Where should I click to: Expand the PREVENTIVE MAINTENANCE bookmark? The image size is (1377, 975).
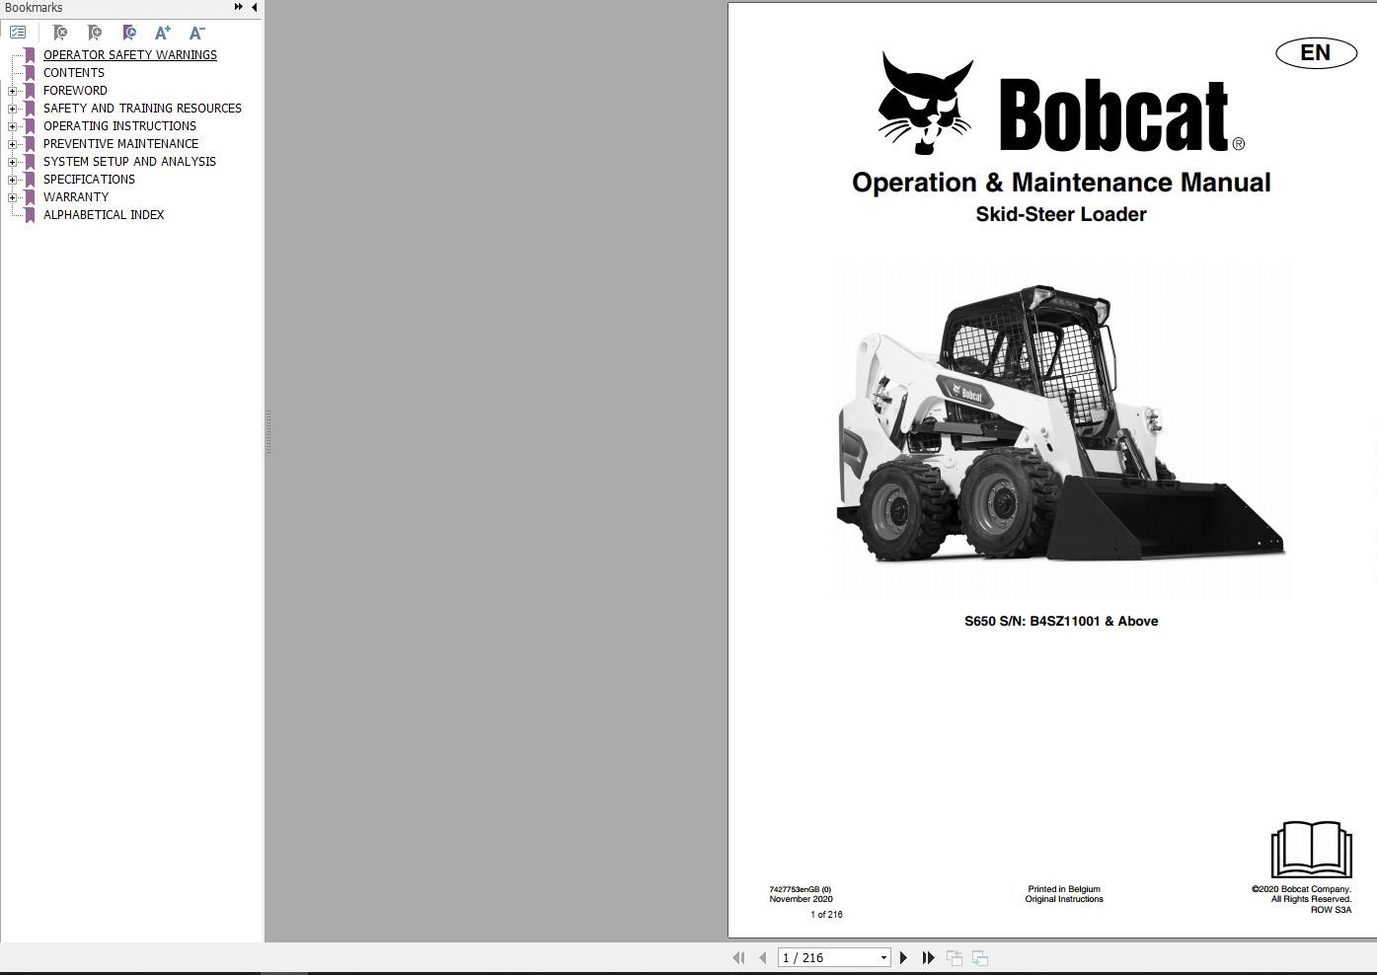[12, 144]
